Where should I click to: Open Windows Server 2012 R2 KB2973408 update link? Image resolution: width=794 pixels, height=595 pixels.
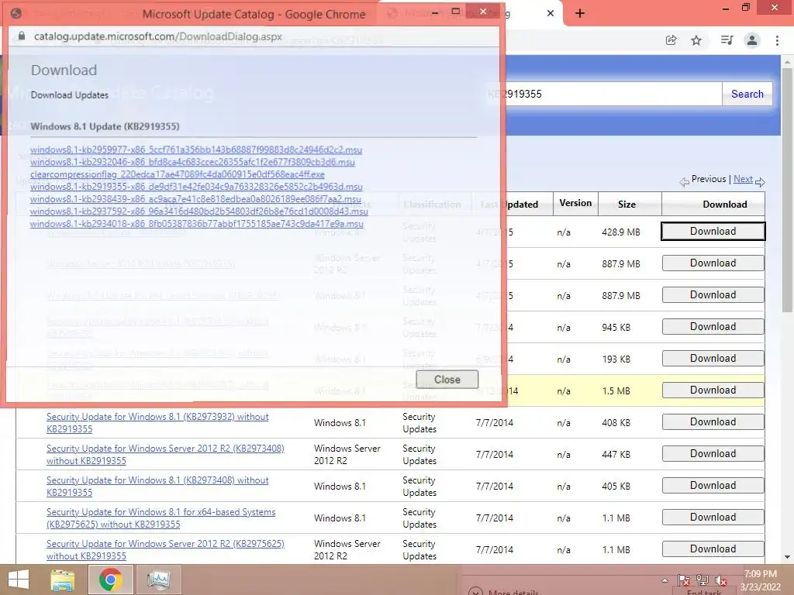tap(165, 455)
